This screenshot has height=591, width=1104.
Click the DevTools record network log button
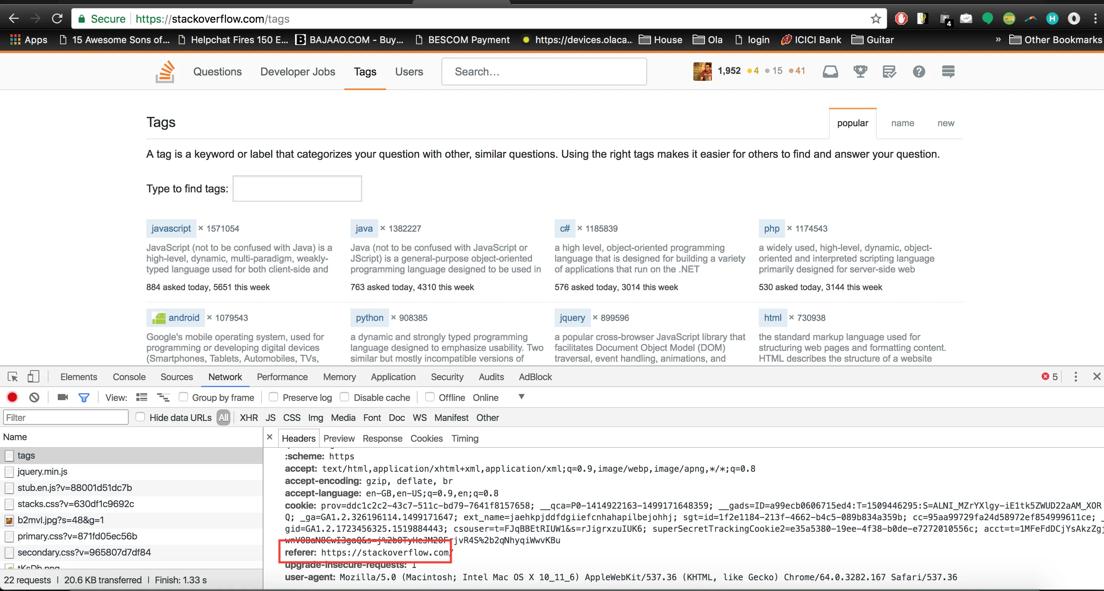click(x=12, y=397)
